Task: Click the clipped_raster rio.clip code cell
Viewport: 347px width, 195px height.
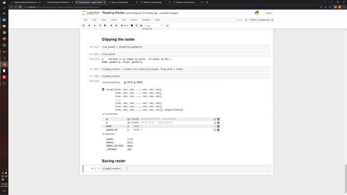Action: coord(185,69)
